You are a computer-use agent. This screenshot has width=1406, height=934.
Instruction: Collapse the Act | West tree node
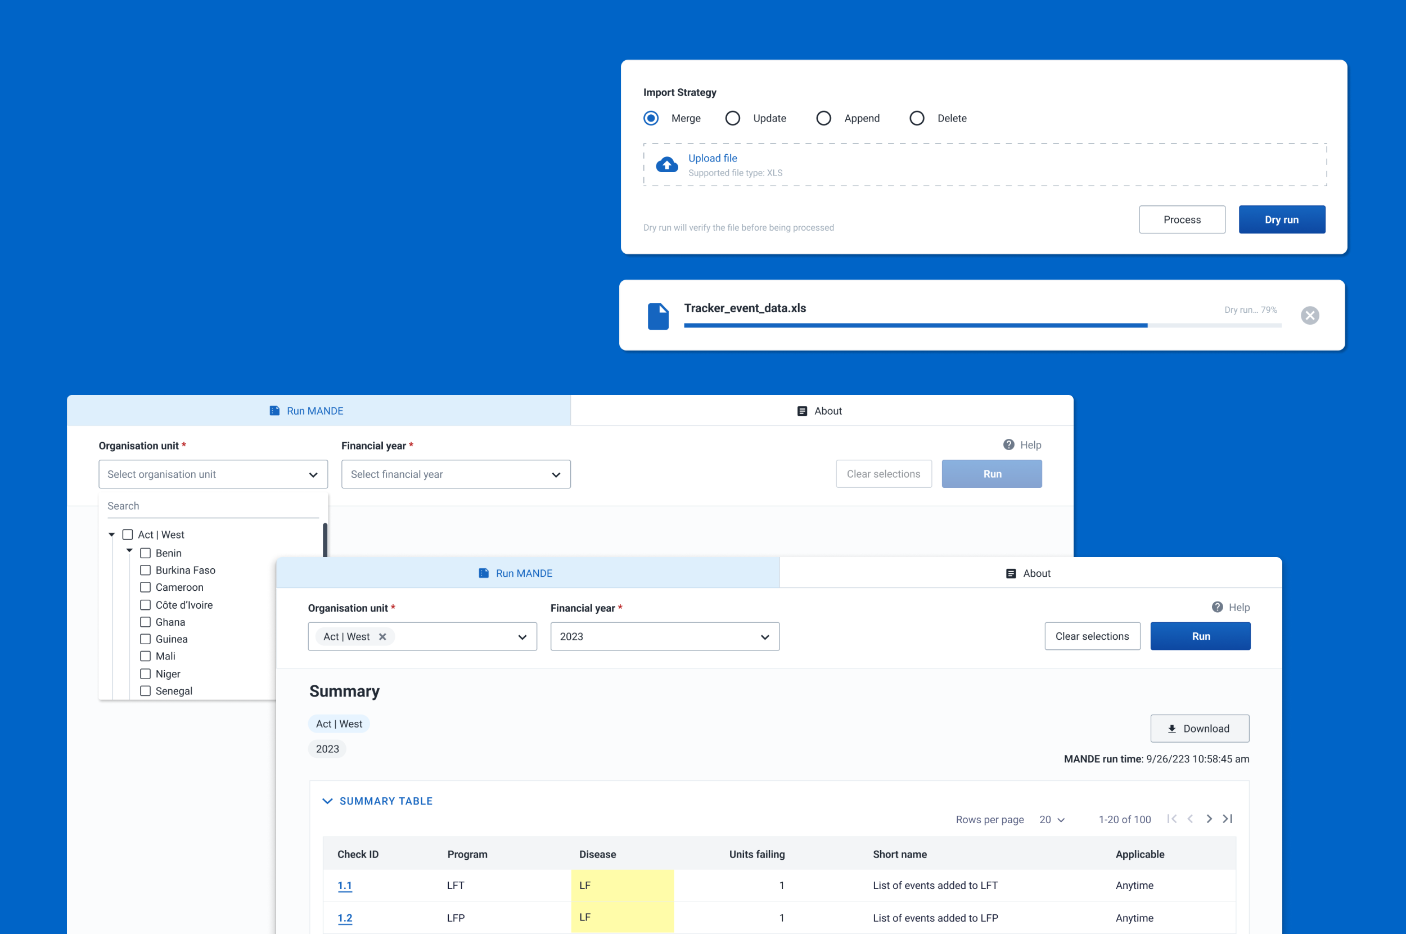pos(111,535)
